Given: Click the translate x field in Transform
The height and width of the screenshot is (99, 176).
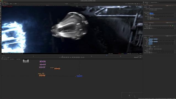Looking at the screenshot, I should click(151, 39).
